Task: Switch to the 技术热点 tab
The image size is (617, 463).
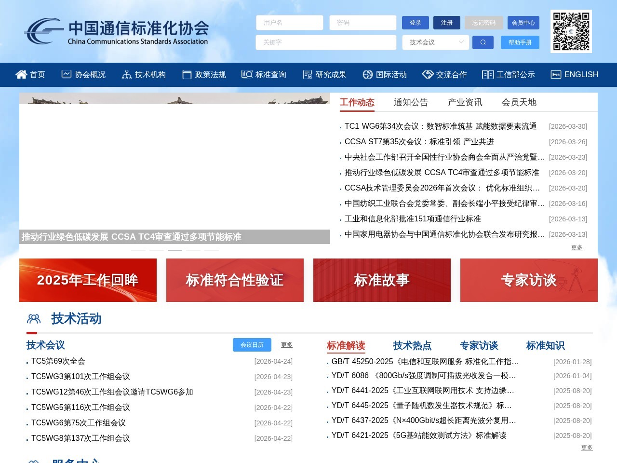Action: (412, 345)
